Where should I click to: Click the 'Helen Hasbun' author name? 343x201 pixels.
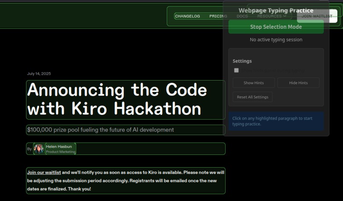(x=59, y=146)
